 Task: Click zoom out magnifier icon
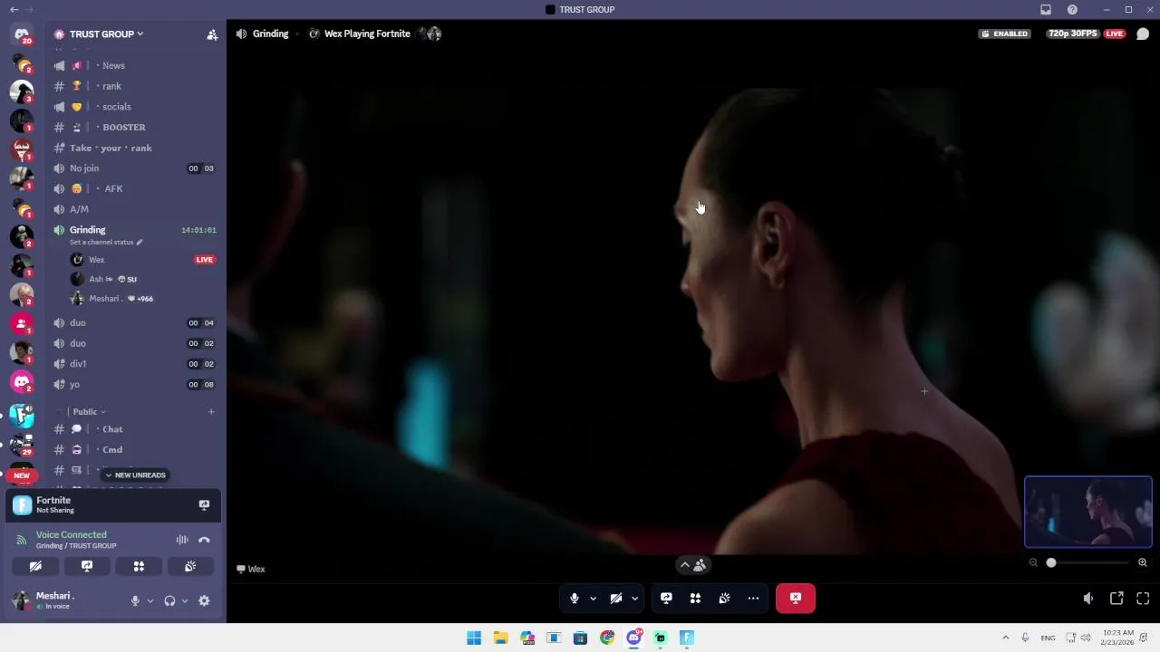coord(1033,562)
